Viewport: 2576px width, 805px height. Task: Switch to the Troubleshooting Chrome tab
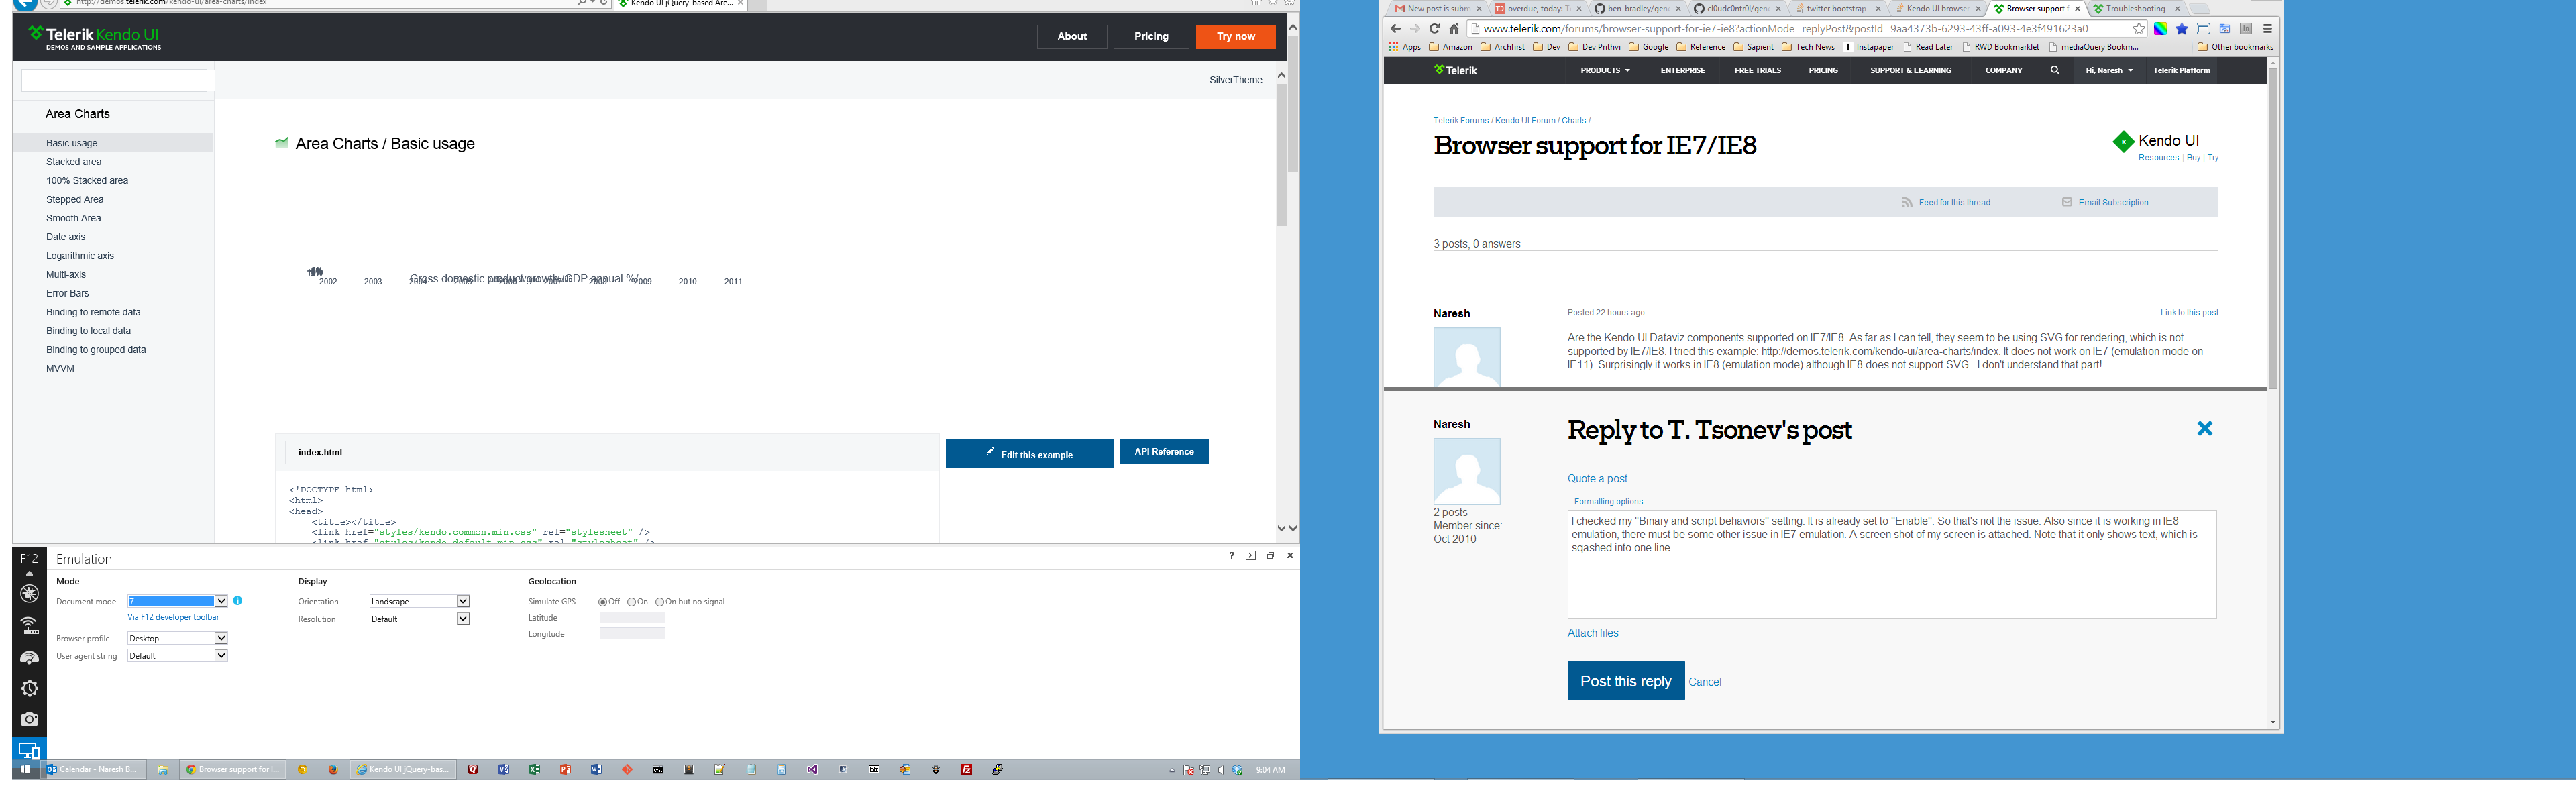[x=2135, y=9]
